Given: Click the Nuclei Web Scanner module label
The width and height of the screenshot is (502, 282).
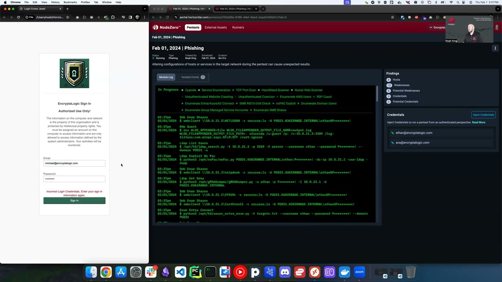Looking at the screenshot, I should (x=308, y=90).
